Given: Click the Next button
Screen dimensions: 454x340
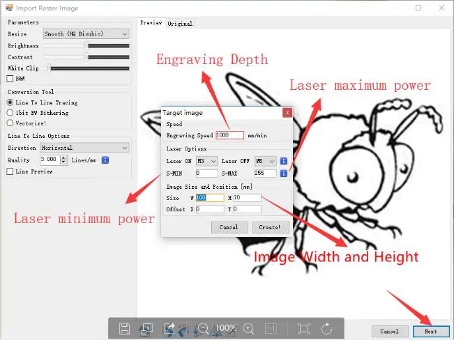Looking at the screenshot, I should point(431,332).
